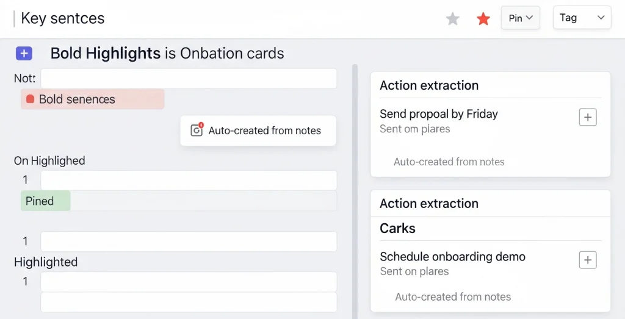Select the green Pined label
This screenshot has width=625, height=319.
(45, 201)
